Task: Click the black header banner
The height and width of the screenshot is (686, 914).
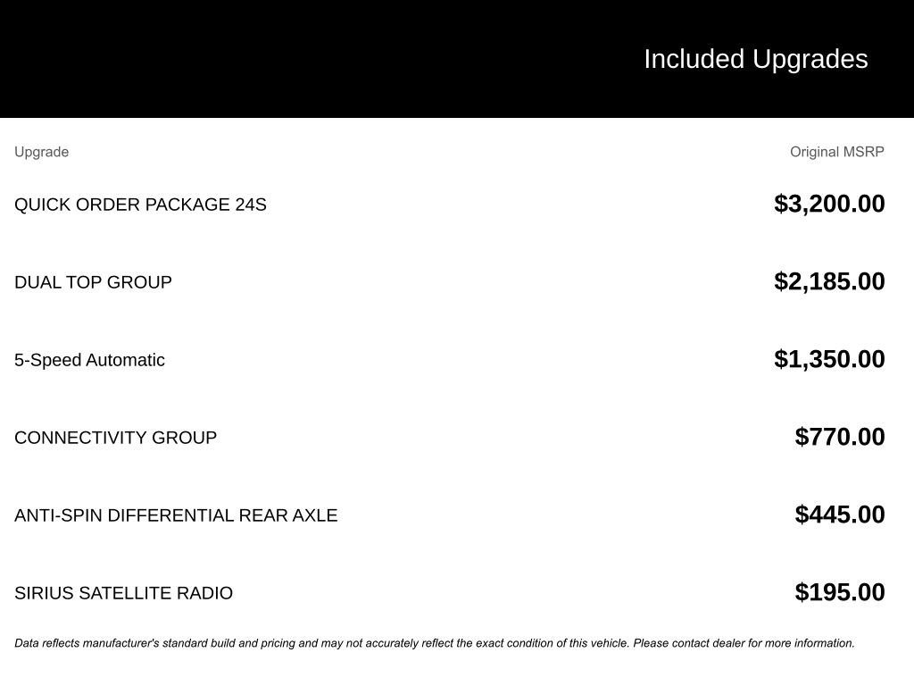Action: [457, 58]
